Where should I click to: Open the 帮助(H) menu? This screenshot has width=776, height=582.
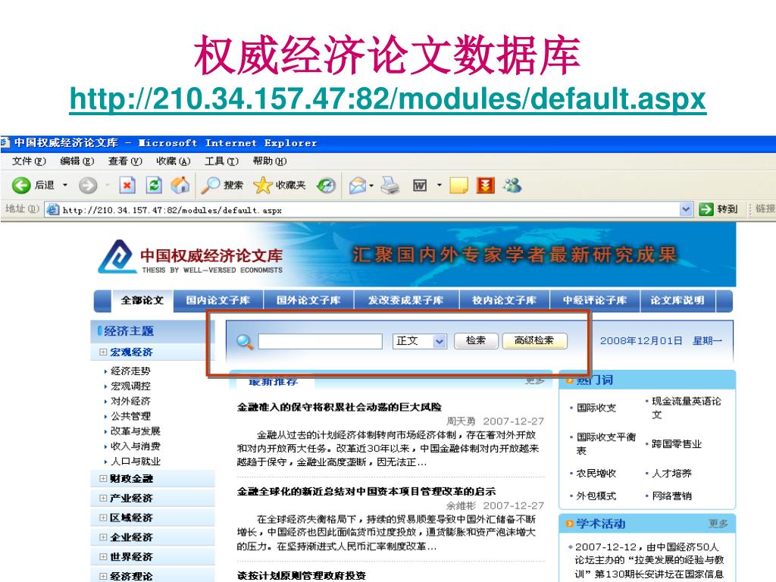269,161
